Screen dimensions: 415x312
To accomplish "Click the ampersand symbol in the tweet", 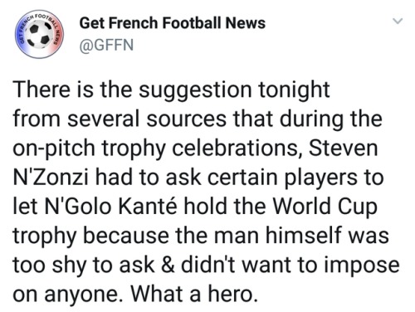I will [x=168, y=265].
